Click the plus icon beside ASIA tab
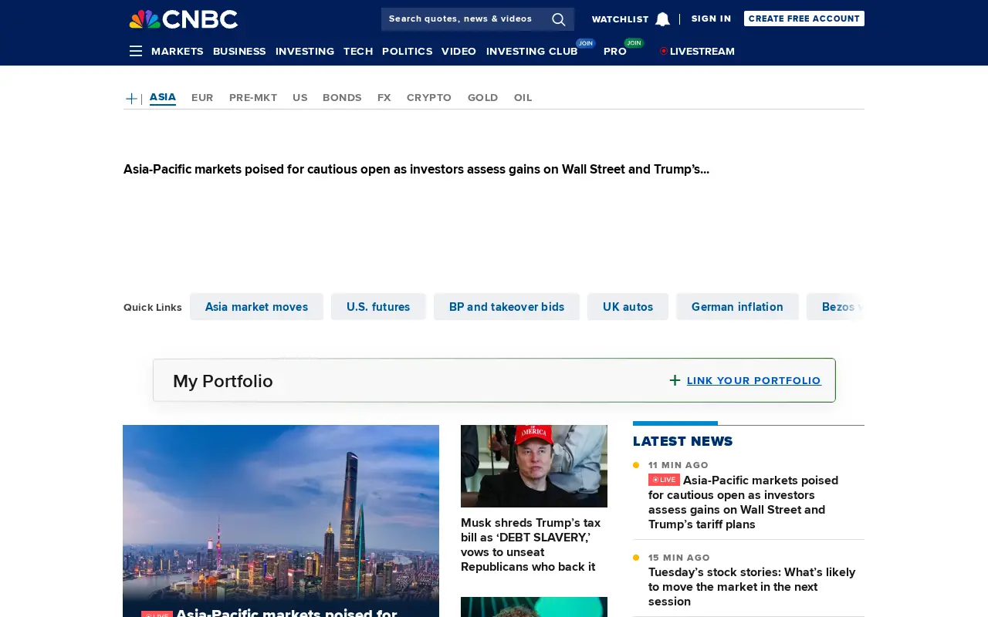988x617 pixels. click(x=131, y=99)
